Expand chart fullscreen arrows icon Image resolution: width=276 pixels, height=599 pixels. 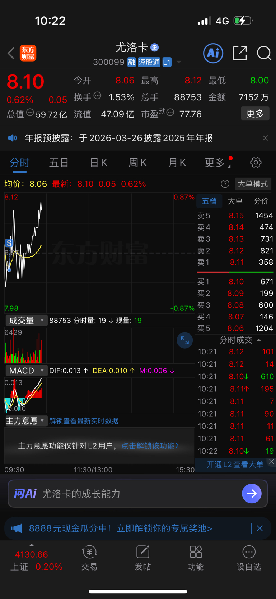click(185, 340)
